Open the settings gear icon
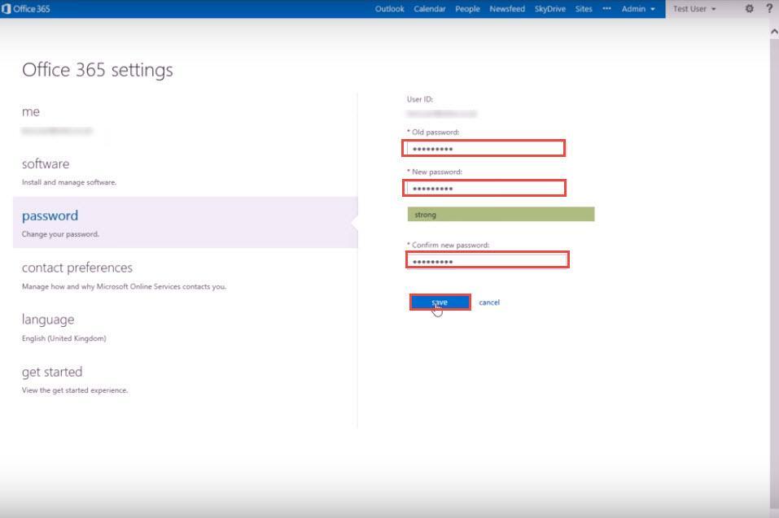 [x=749, y=9]
